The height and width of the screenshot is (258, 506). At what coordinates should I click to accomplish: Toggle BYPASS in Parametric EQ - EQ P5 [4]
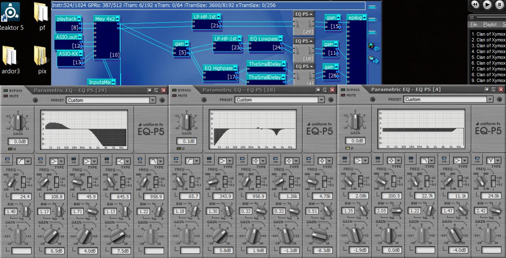tap(342, 90)
